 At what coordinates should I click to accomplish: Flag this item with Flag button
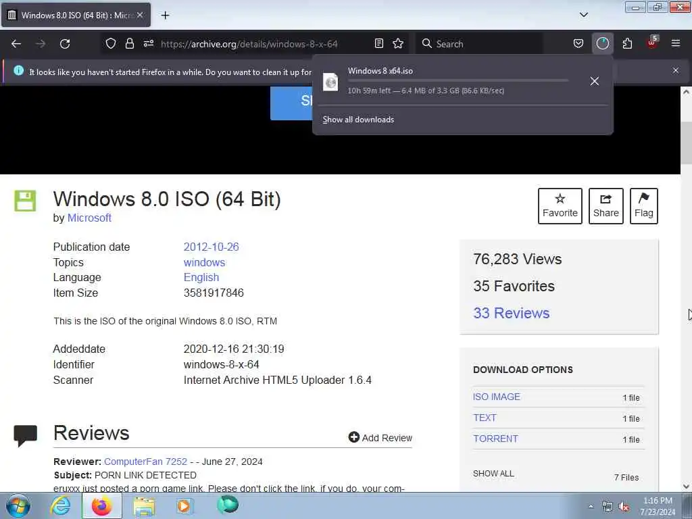pyautogui.click(x=644, y=206)
